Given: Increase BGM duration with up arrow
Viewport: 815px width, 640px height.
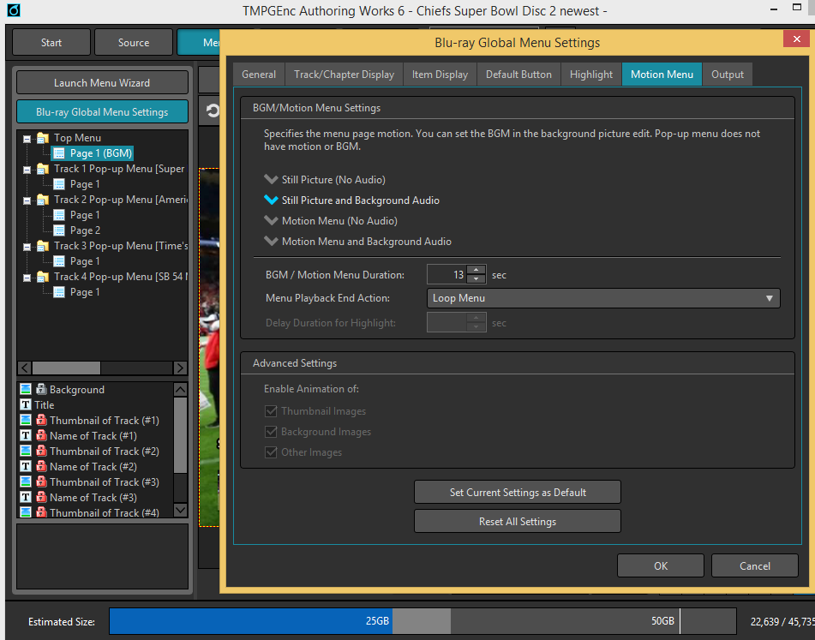Looking at the screenshot, I should [476, 270].
